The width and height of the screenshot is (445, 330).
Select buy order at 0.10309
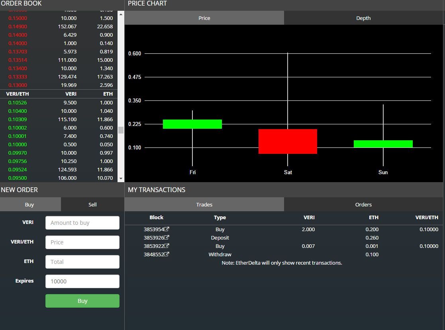pos(59,119)
